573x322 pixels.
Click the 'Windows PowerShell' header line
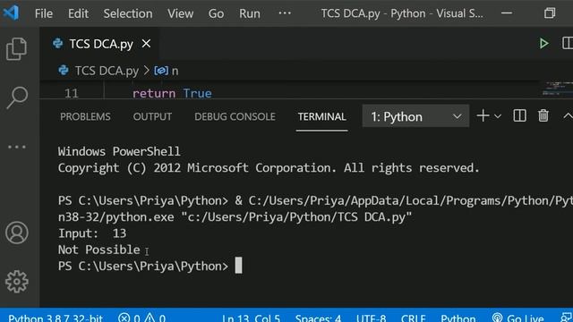(x=119, y=151)
